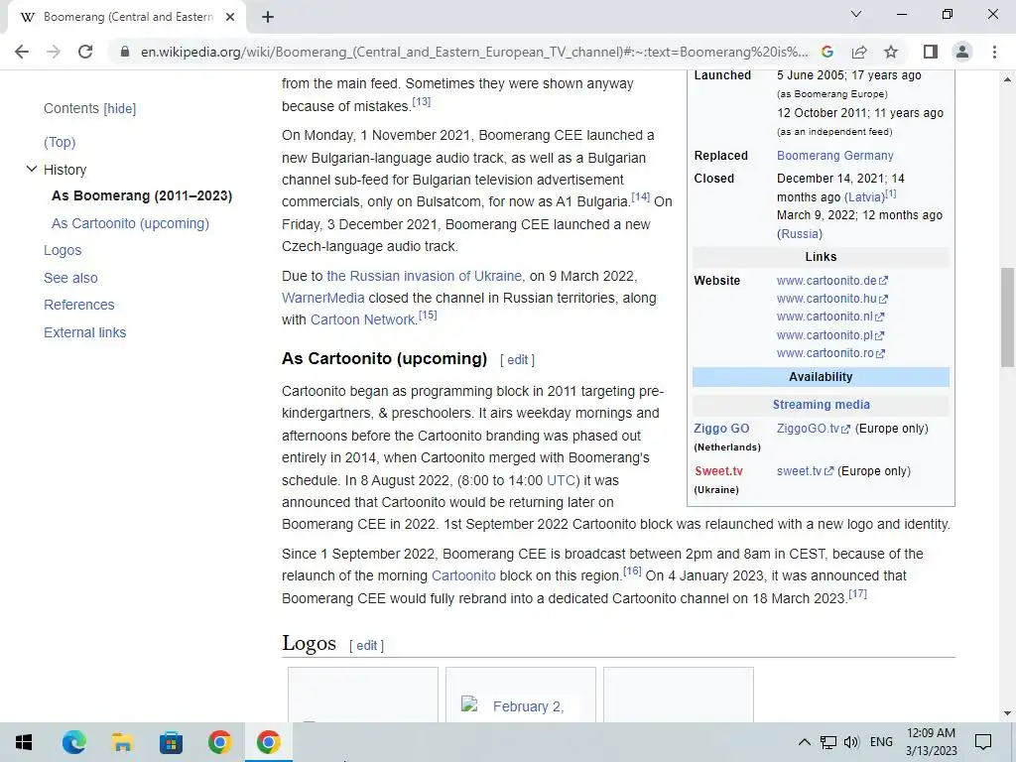Share this page using share icon
1016x762 pixels.
pos(859,52)
